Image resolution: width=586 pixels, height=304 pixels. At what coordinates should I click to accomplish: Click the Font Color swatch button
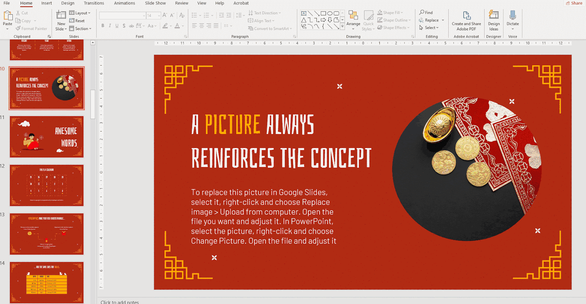click(x=177, y=26)
